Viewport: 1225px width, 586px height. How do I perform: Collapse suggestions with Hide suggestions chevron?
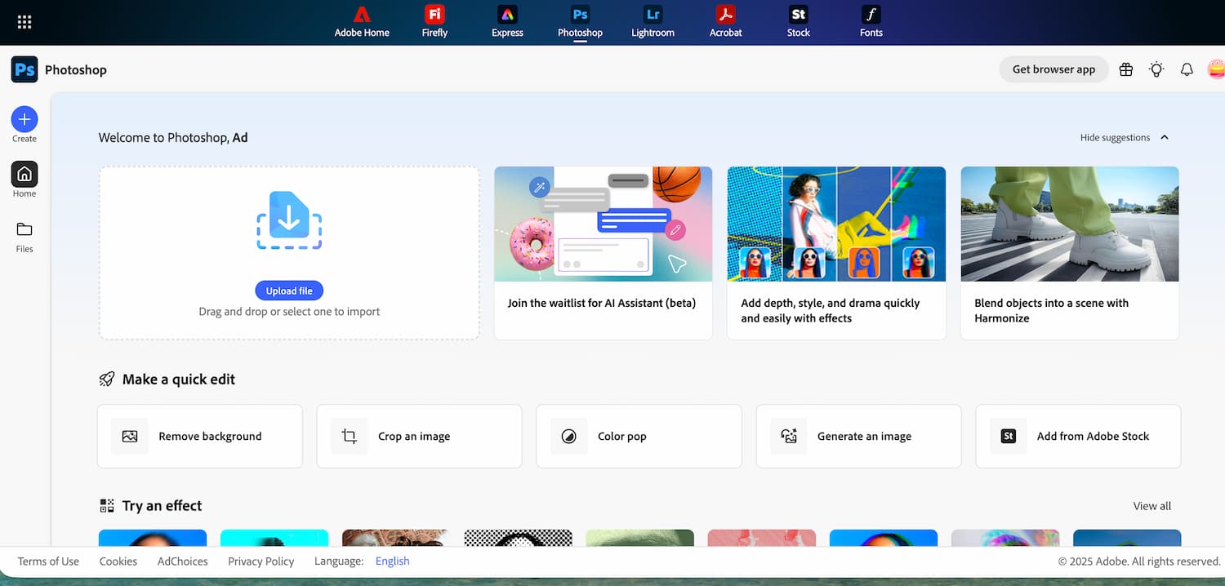coord(1165,137)
